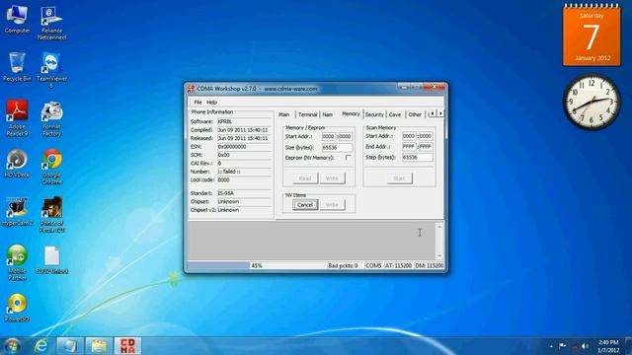Cancel the NV Items operation

point(305,205)
